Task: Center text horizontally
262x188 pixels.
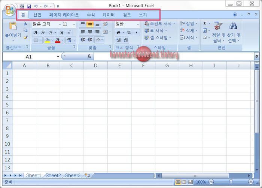Action: click(x=90, y=32)
